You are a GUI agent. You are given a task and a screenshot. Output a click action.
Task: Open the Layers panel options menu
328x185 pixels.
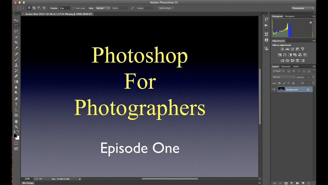314,66
